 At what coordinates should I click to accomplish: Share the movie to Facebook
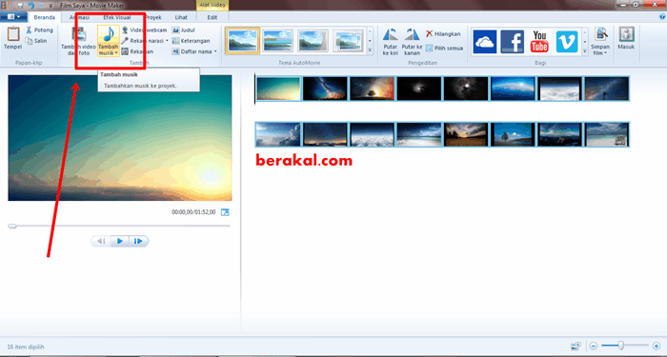coord(513,42)
